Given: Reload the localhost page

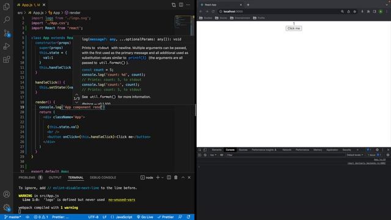Looking at the screenshot, I should tap(213, 12).
